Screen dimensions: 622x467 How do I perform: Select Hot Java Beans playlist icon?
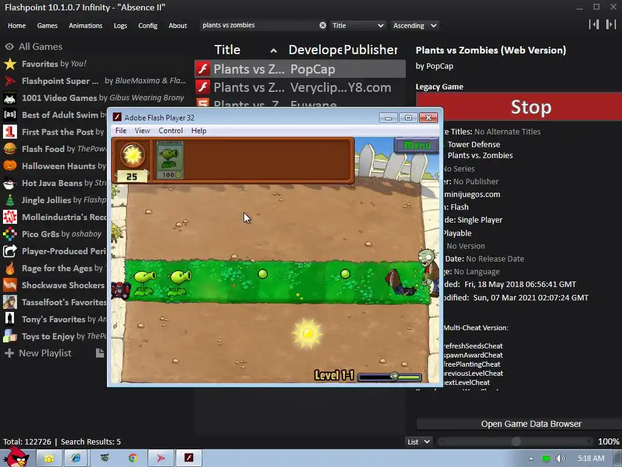(x=10, y=183)
